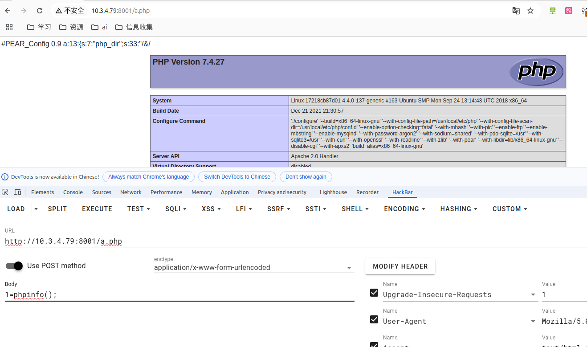Click the MODIFY HEADER button
This screenshot has width=587, height=347.
tap(400, 266)
